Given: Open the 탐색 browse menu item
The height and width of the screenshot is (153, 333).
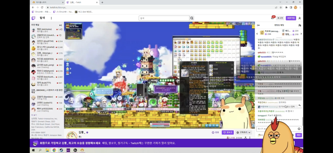Looking at the screenshot, I should pos(42,18).
